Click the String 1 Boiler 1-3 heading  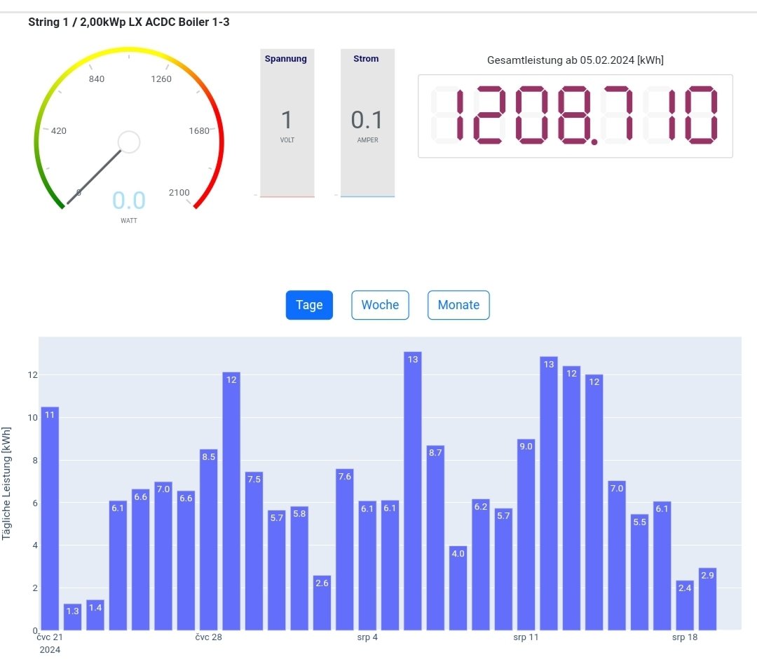click(x=128, y=22)
